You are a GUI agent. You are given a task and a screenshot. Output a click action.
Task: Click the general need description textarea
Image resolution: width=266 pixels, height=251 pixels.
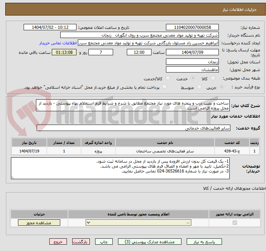click(x=133, y=105)
